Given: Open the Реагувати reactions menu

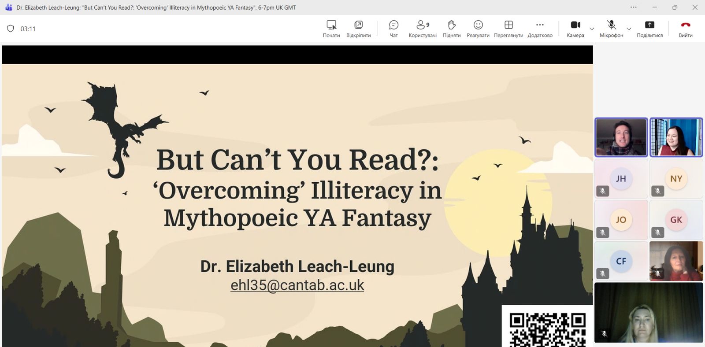Looking at the screenshot, I should [478, 29].
